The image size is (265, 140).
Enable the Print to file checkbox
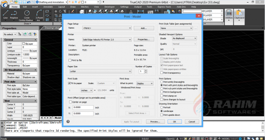[x=70, y=60]
